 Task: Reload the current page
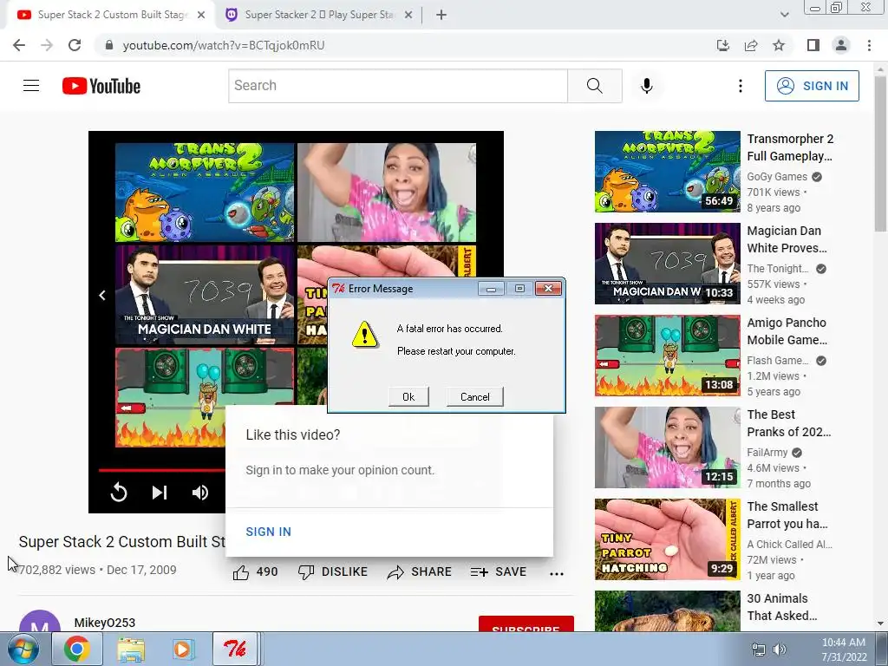point(75,45)
